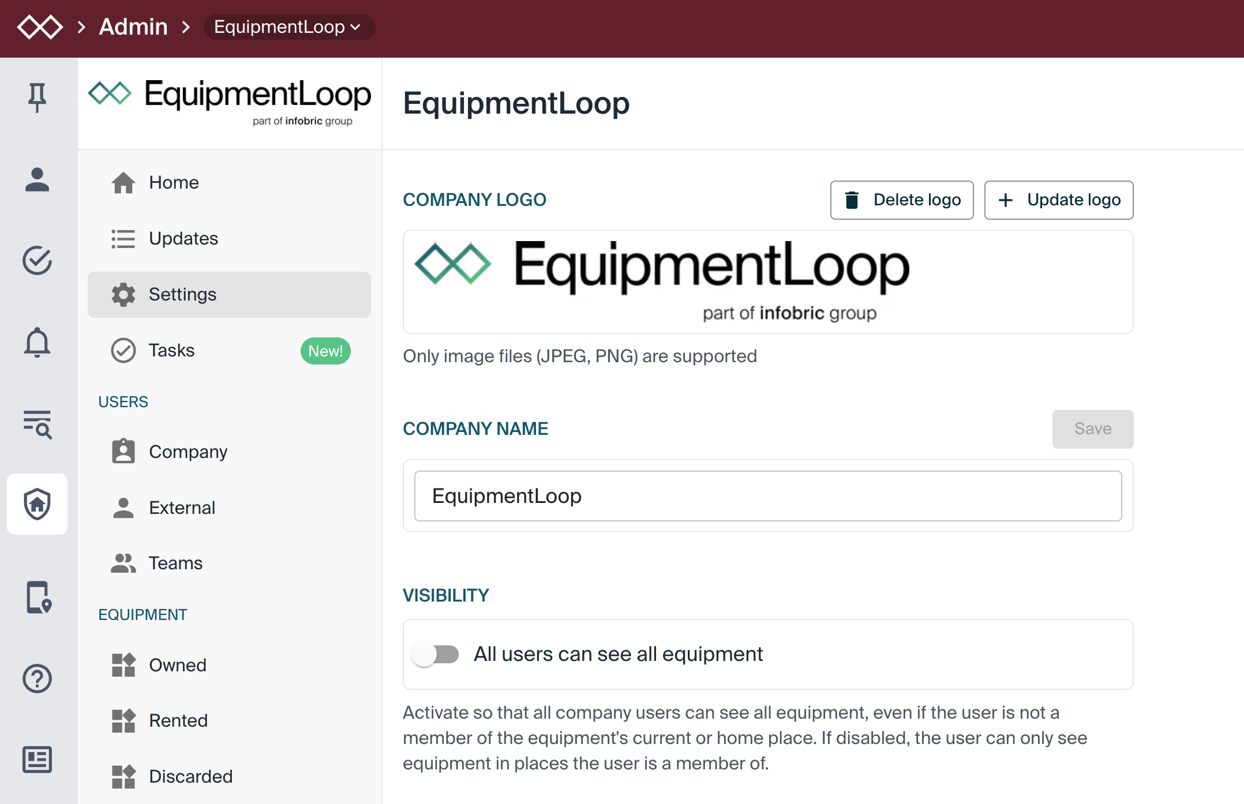This screenshot has width=1244, height=804.
Task: Open the notifications bell icon
Action: 37,343
